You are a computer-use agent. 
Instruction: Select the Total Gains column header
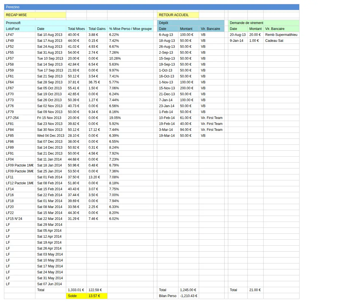97,29
